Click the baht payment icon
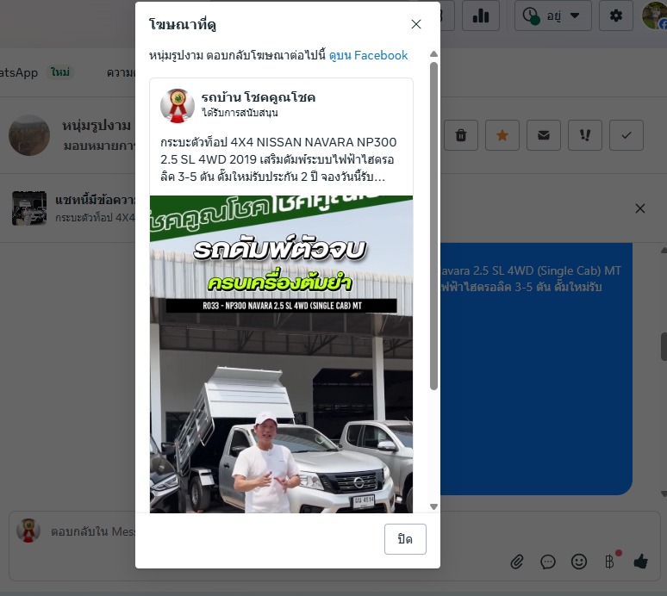The height and width of the screenshot is (596, 667). click(x=609, y=562)
